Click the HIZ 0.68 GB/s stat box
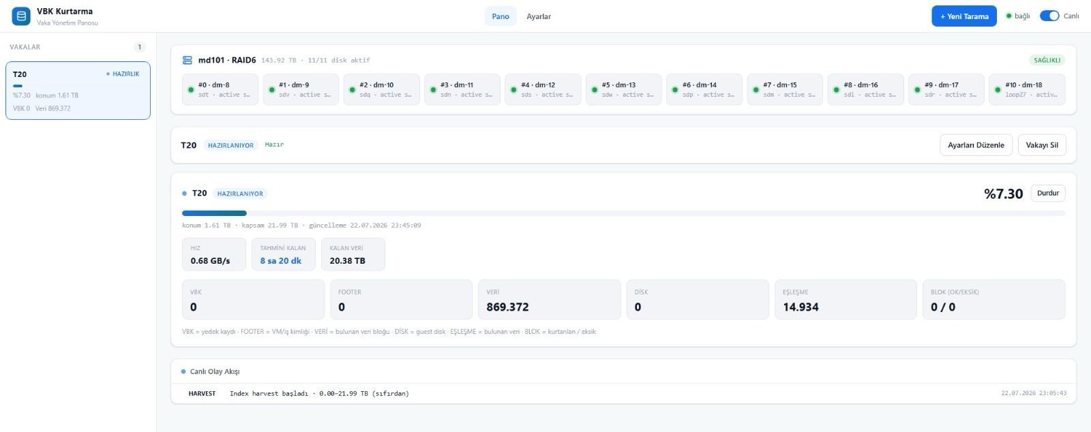The width and height of the screenshot is (1091, 432). click(x=214, y=254)
